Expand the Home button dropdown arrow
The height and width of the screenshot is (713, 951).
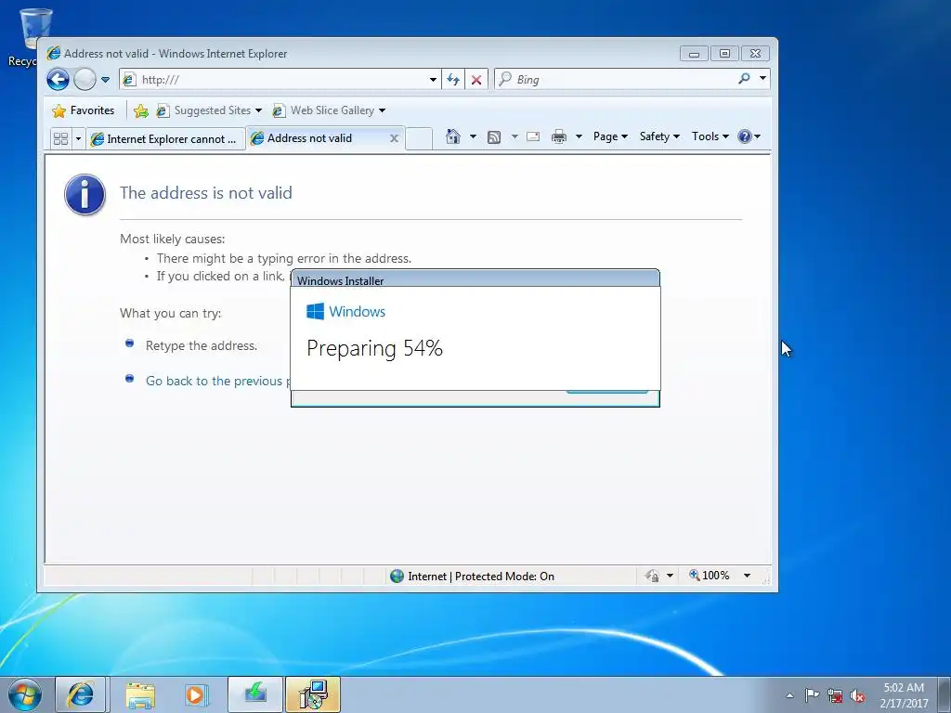pos(473,136)
